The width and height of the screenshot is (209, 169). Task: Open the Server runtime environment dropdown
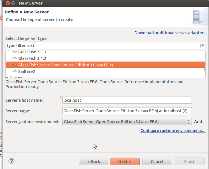point(127,122)
